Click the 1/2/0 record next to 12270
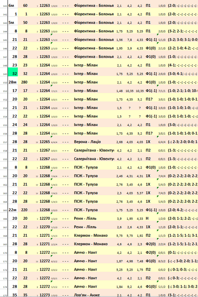This screenshot has width=198, height=297. pos(54,219)
